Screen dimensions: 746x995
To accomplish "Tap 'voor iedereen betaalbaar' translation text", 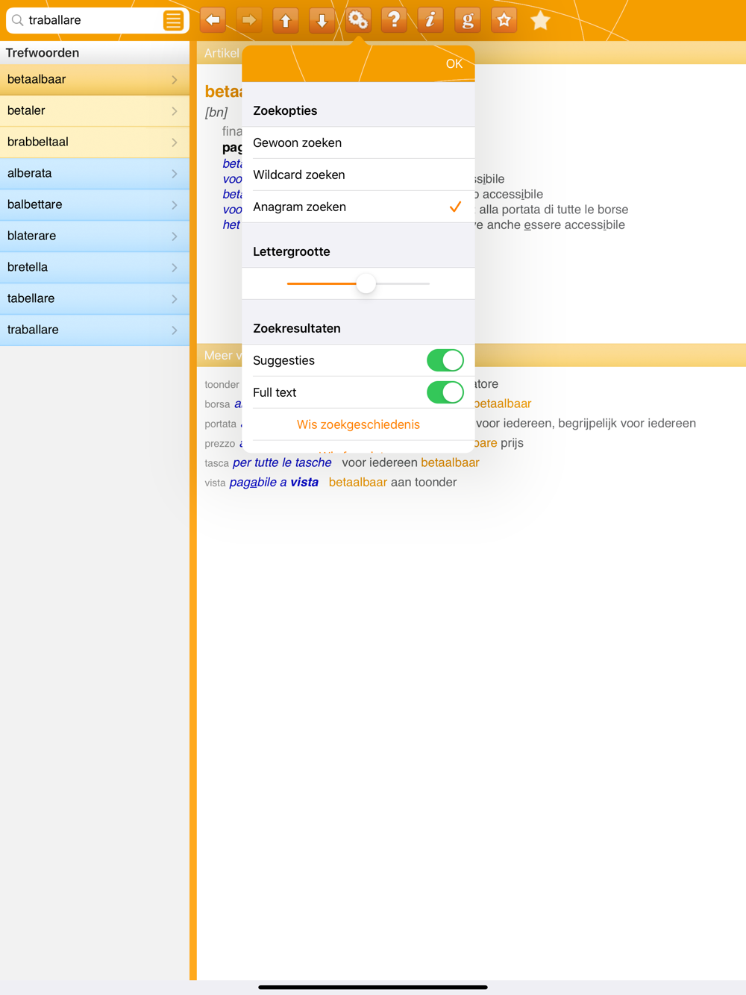I will [410, 462].
